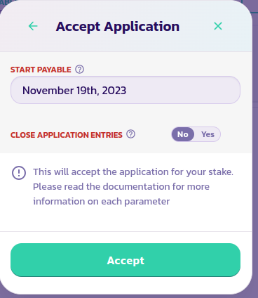Click the START PAYABLE label
Viewport: 258px width, 298px height.
41,70
